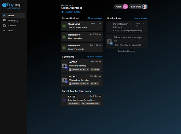181x134 pixels.
Task: Click Samantha AKENFIELD tag in Chris Donnelly event
Action: (79, 69)
